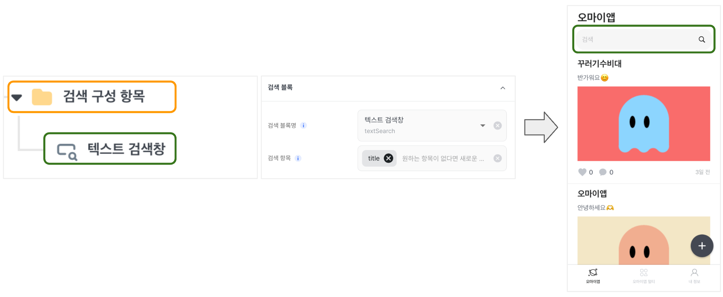723x297 pixels.
Task: Open the 텍스트 검색창 block name dropdown
Action: point(483,126)
